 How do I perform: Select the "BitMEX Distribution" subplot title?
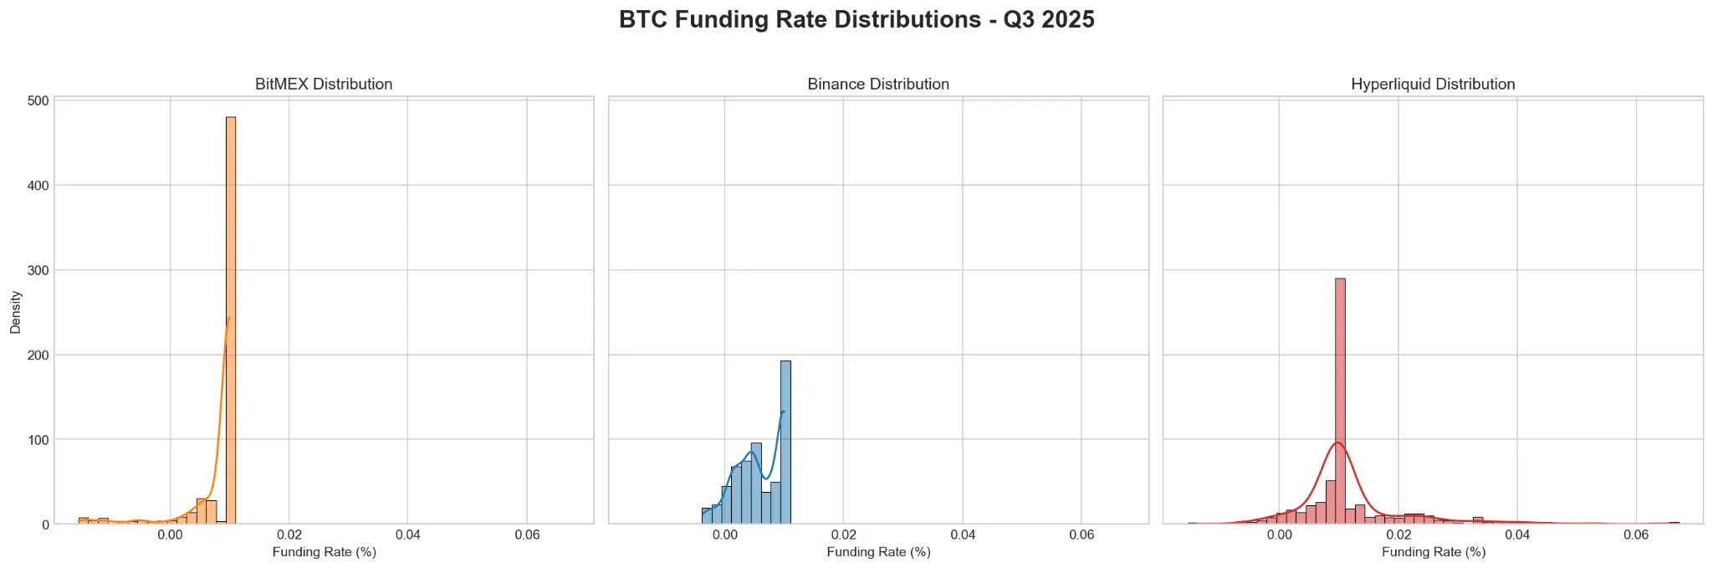(324, 84)
